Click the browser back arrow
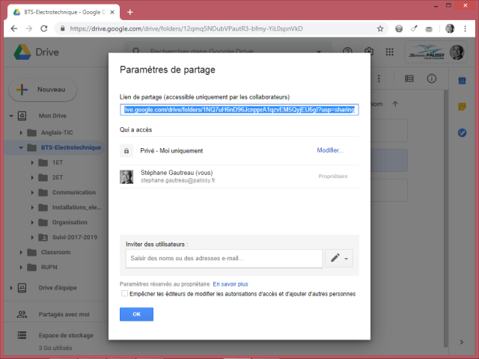The width and height of the screenshot is (479, 359). [x=14, y=28]
